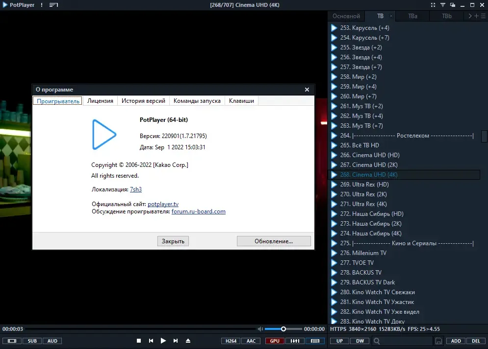Click the pin icon next to PotPlayer title

[53, 5]
